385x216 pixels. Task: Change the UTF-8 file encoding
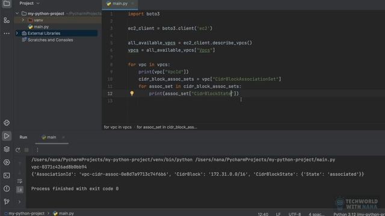pos(295,214)
